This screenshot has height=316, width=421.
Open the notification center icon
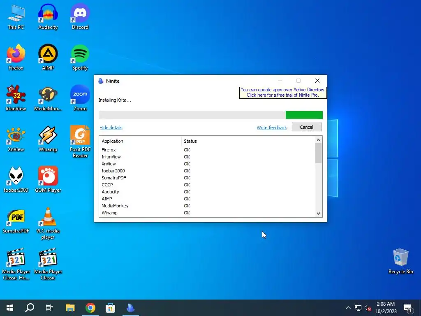pos(408,308)
